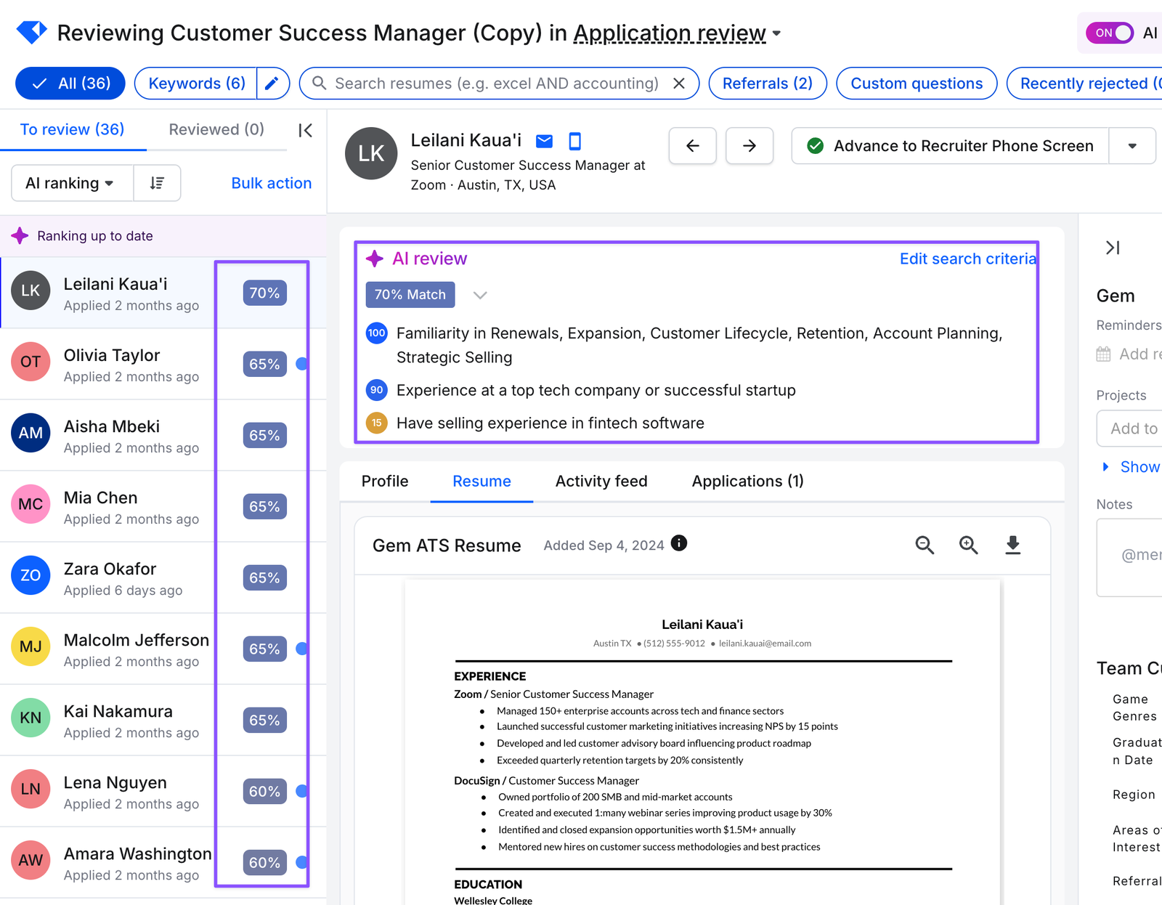The image size is (1162, 905).
Task: Open the Activity feed tab
Action: (x=601, y=482)
